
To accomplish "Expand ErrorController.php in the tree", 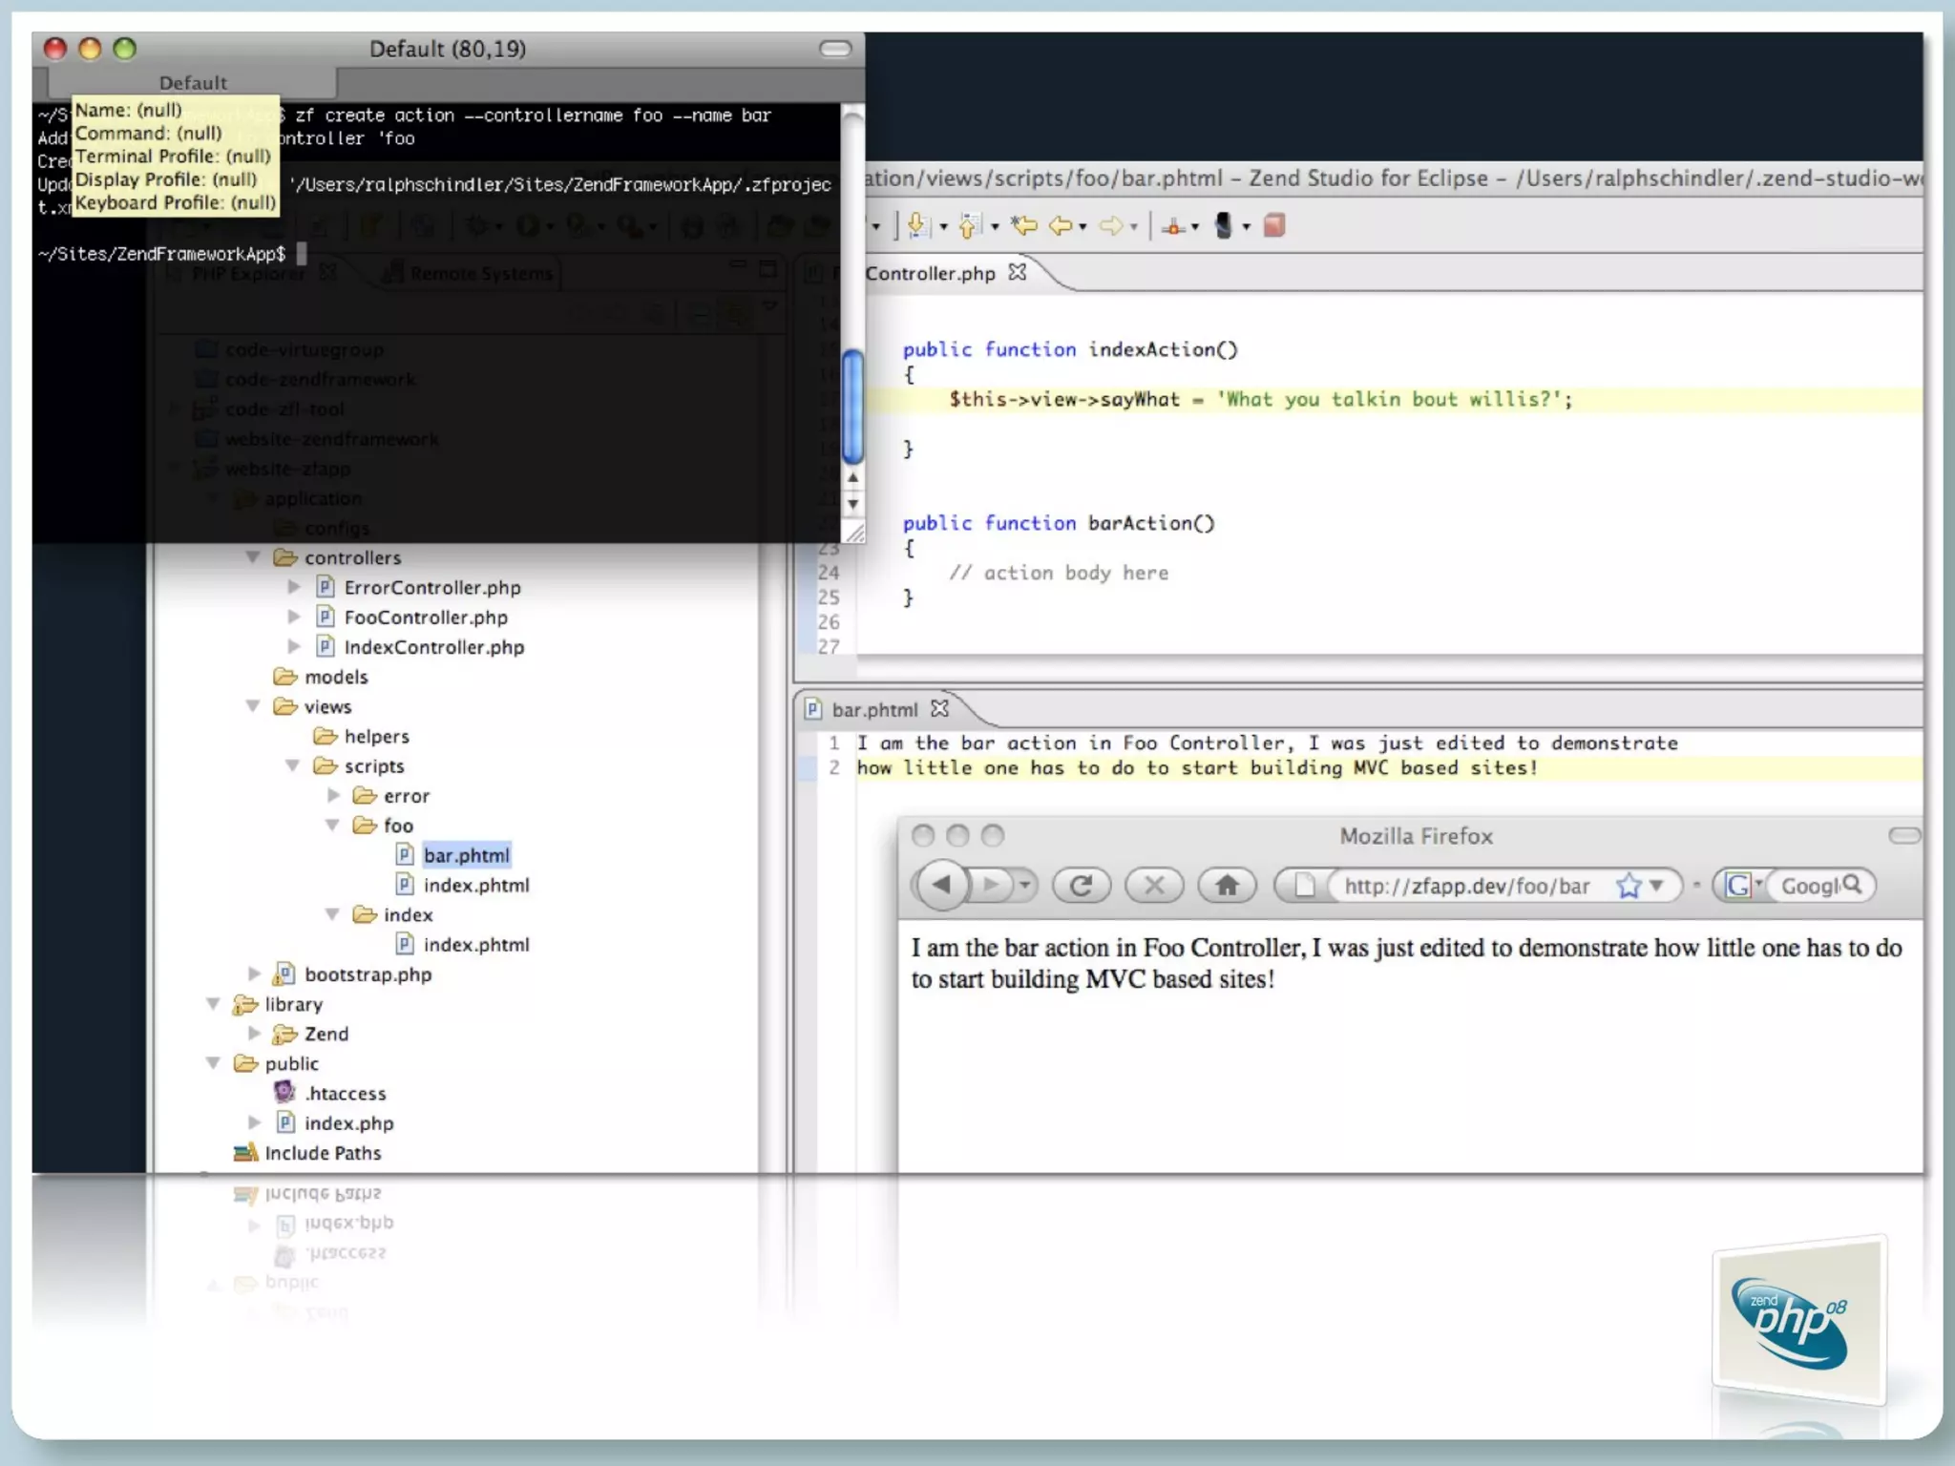I will tap(294, 587).
